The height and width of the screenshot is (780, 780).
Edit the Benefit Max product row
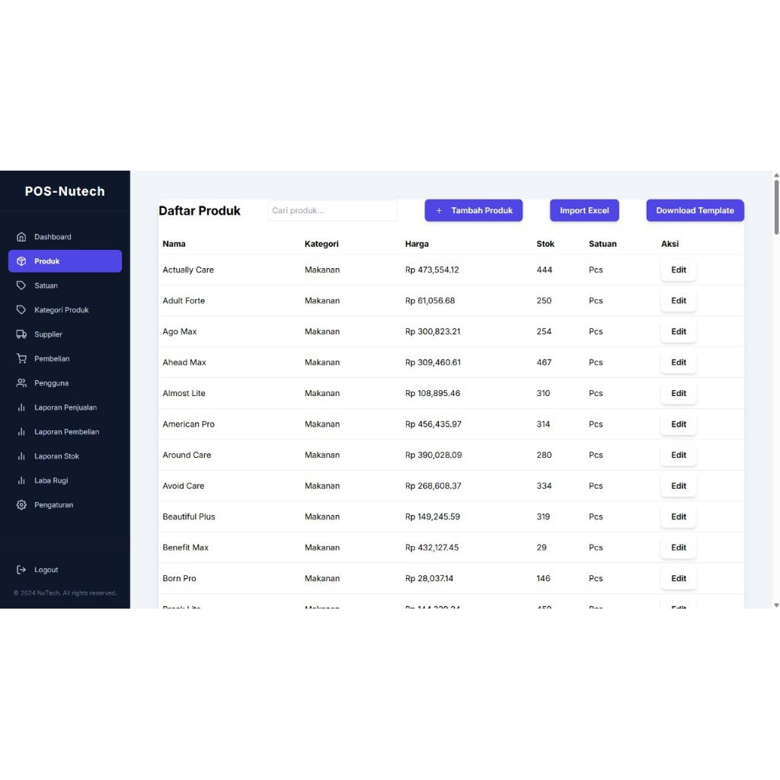pyautogui.click(x=678, y=548)
